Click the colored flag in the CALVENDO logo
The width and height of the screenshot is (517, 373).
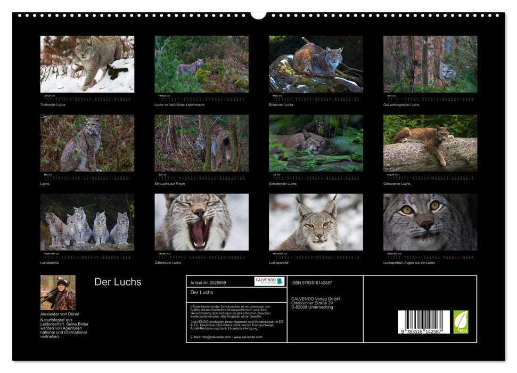click(280, 281)
